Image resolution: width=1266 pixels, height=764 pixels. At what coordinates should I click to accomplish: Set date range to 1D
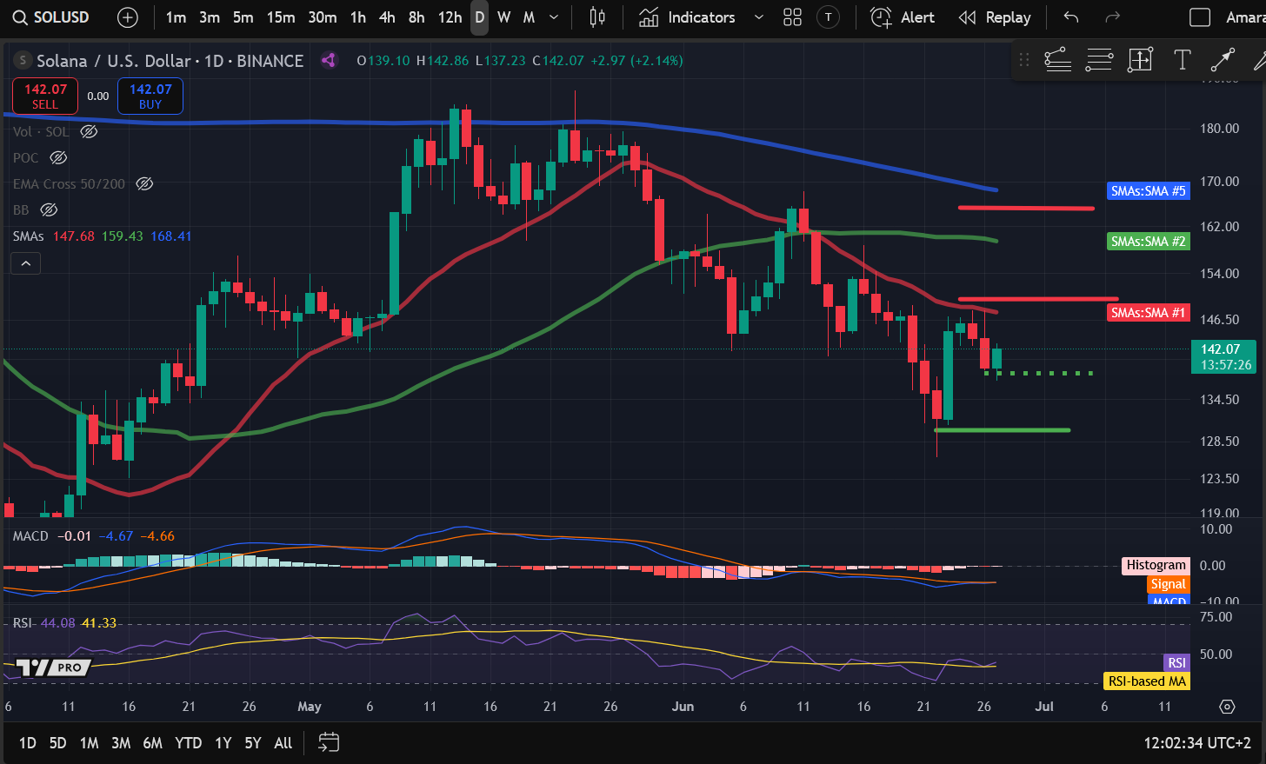tap(28, 743)
